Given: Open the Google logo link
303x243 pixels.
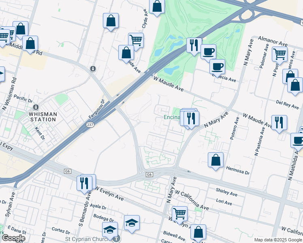Looking at the screenshot, I should [13, 238].
